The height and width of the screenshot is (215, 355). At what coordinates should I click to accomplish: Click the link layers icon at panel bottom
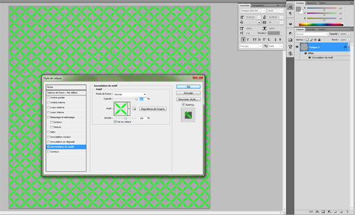(311, 212)
